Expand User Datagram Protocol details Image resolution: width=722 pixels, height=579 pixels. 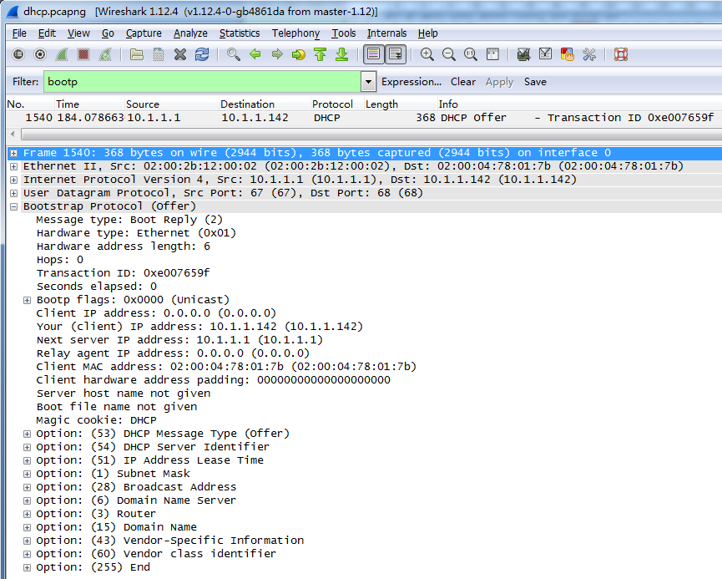[x=14, y=193]
